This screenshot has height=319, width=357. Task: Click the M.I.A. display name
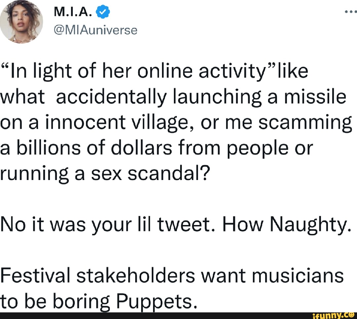(72, 13)
